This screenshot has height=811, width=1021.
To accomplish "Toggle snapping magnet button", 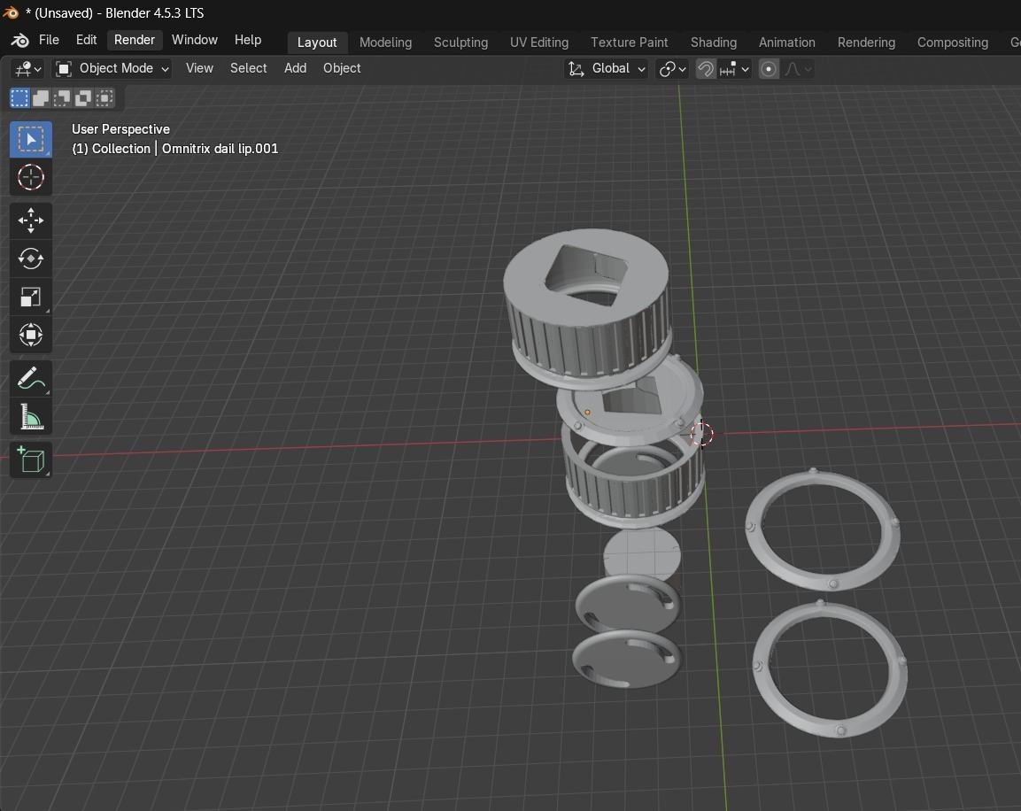I will (x=705, y=69).
